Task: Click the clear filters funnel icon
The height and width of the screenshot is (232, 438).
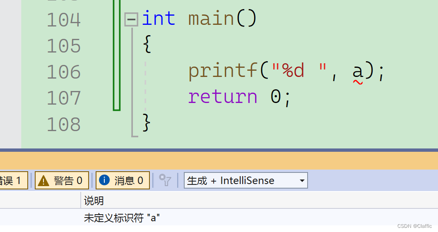Action: point(165,180)
